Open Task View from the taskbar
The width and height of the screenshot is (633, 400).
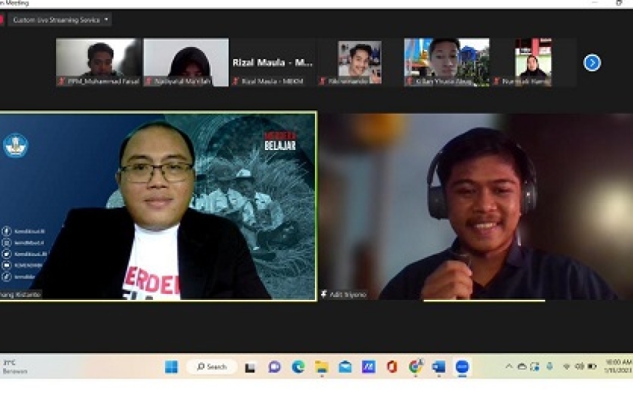click(251, 366)
